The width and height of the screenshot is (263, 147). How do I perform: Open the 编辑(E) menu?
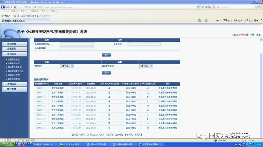(x=14, y=11)
